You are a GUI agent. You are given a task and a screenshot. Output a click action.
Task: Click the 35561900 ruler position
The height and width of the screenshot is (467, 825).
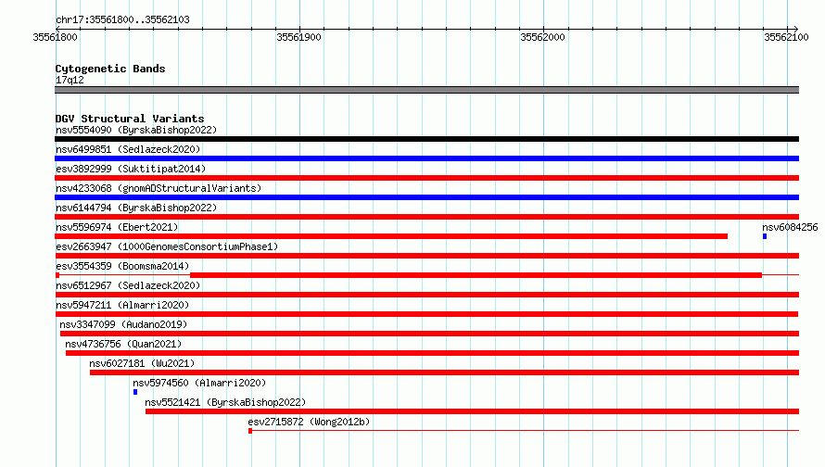point(298,37)
